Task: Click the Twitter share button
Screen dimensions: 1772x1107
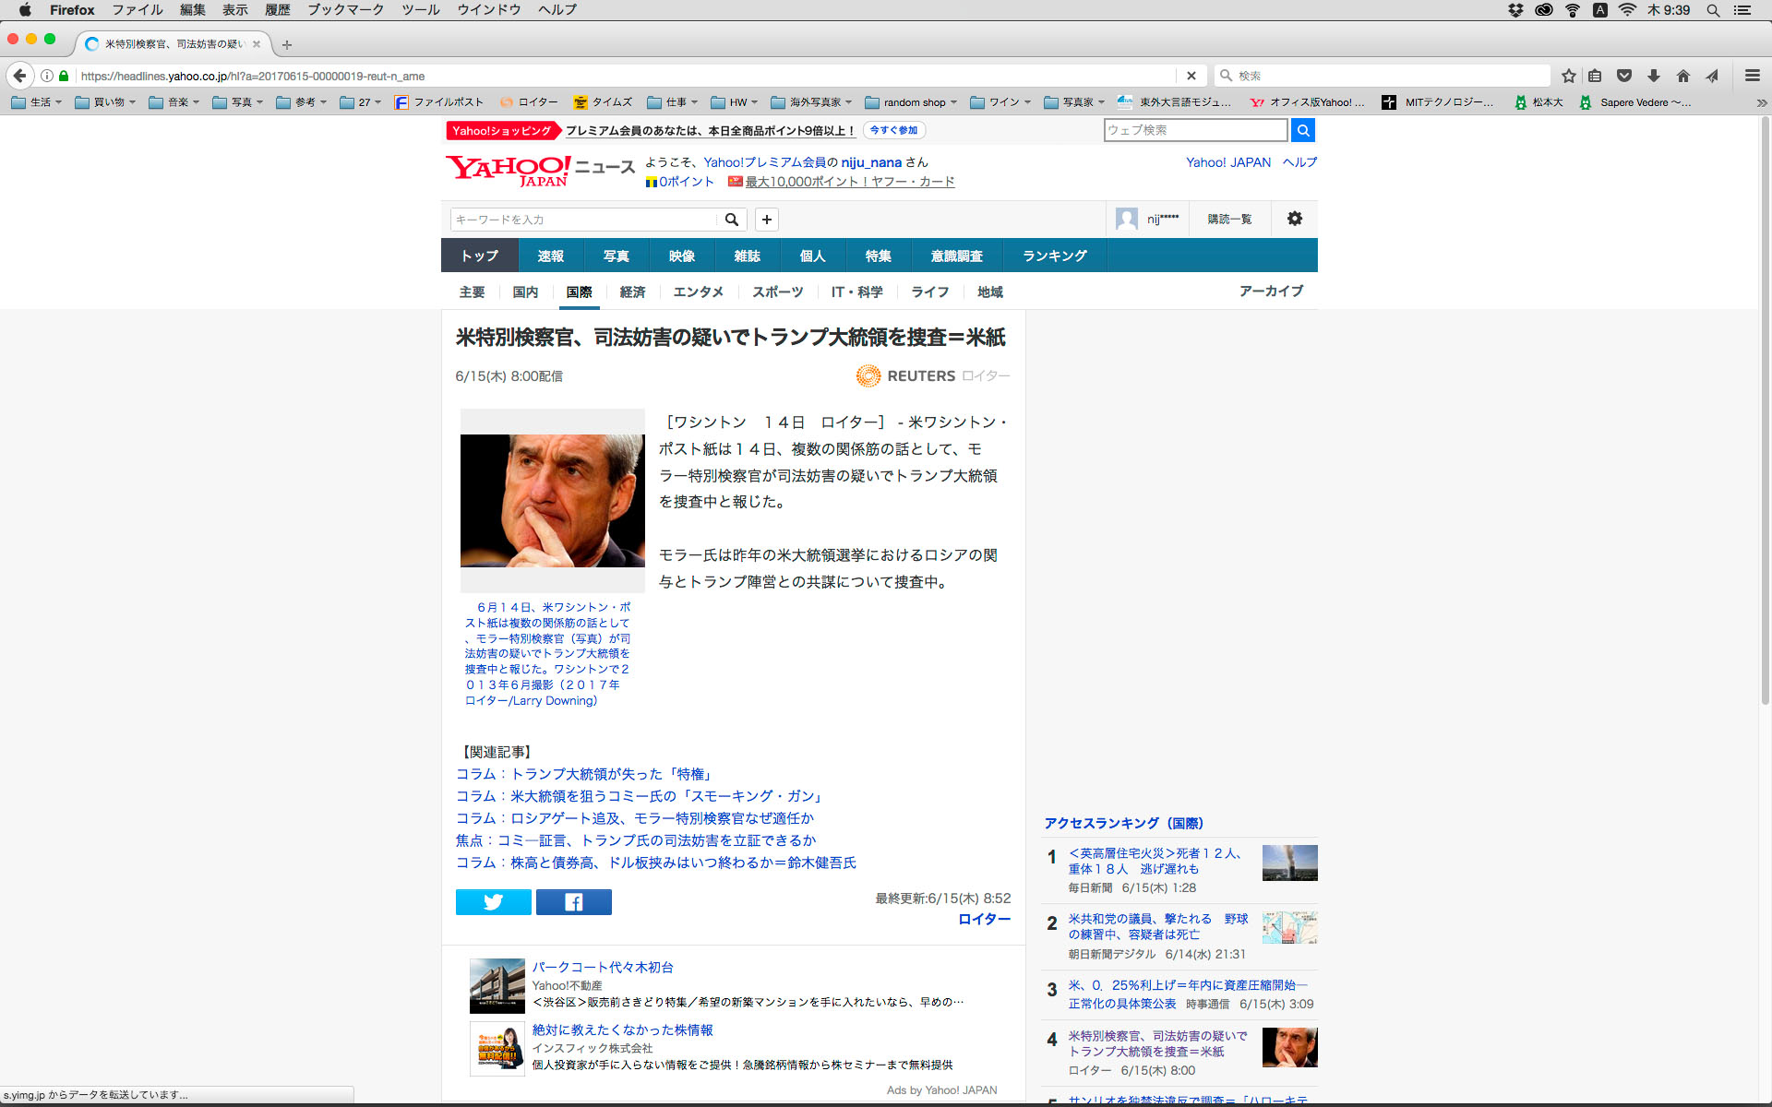Action: click(493, 902)
